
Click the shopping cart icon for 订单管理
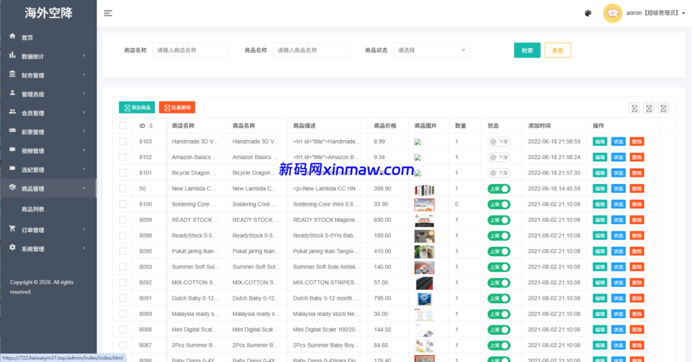[12, 229]
